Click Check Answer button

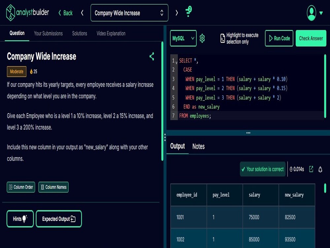[x=311, y=38]
